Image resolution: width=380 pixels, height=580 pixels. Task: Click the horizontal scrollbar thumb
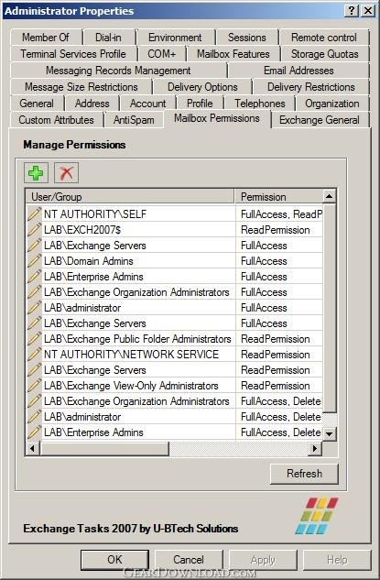104,448
